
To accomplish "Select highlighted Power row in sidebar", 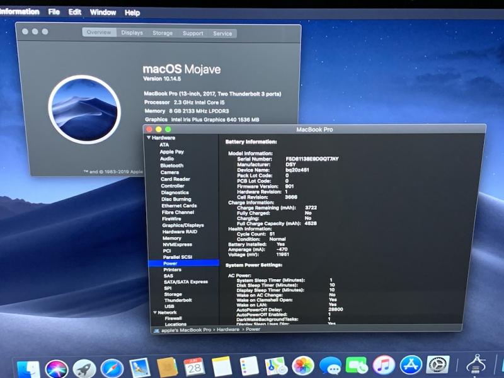I will pyautogui.click(x=183, y=263).
